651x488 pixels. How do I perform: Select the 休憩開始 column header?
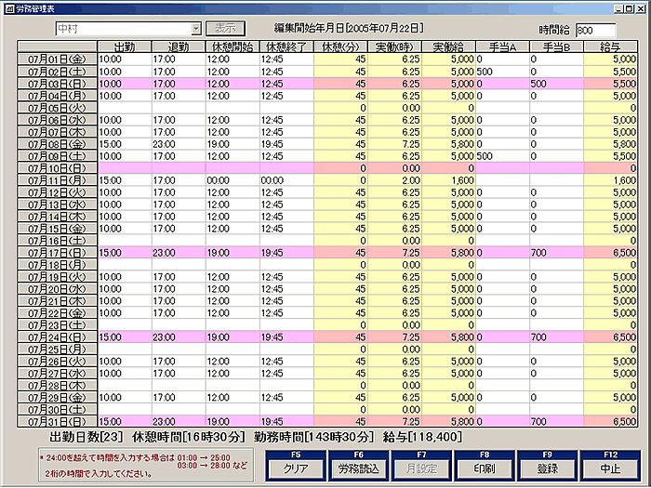(x=232, y=46)
